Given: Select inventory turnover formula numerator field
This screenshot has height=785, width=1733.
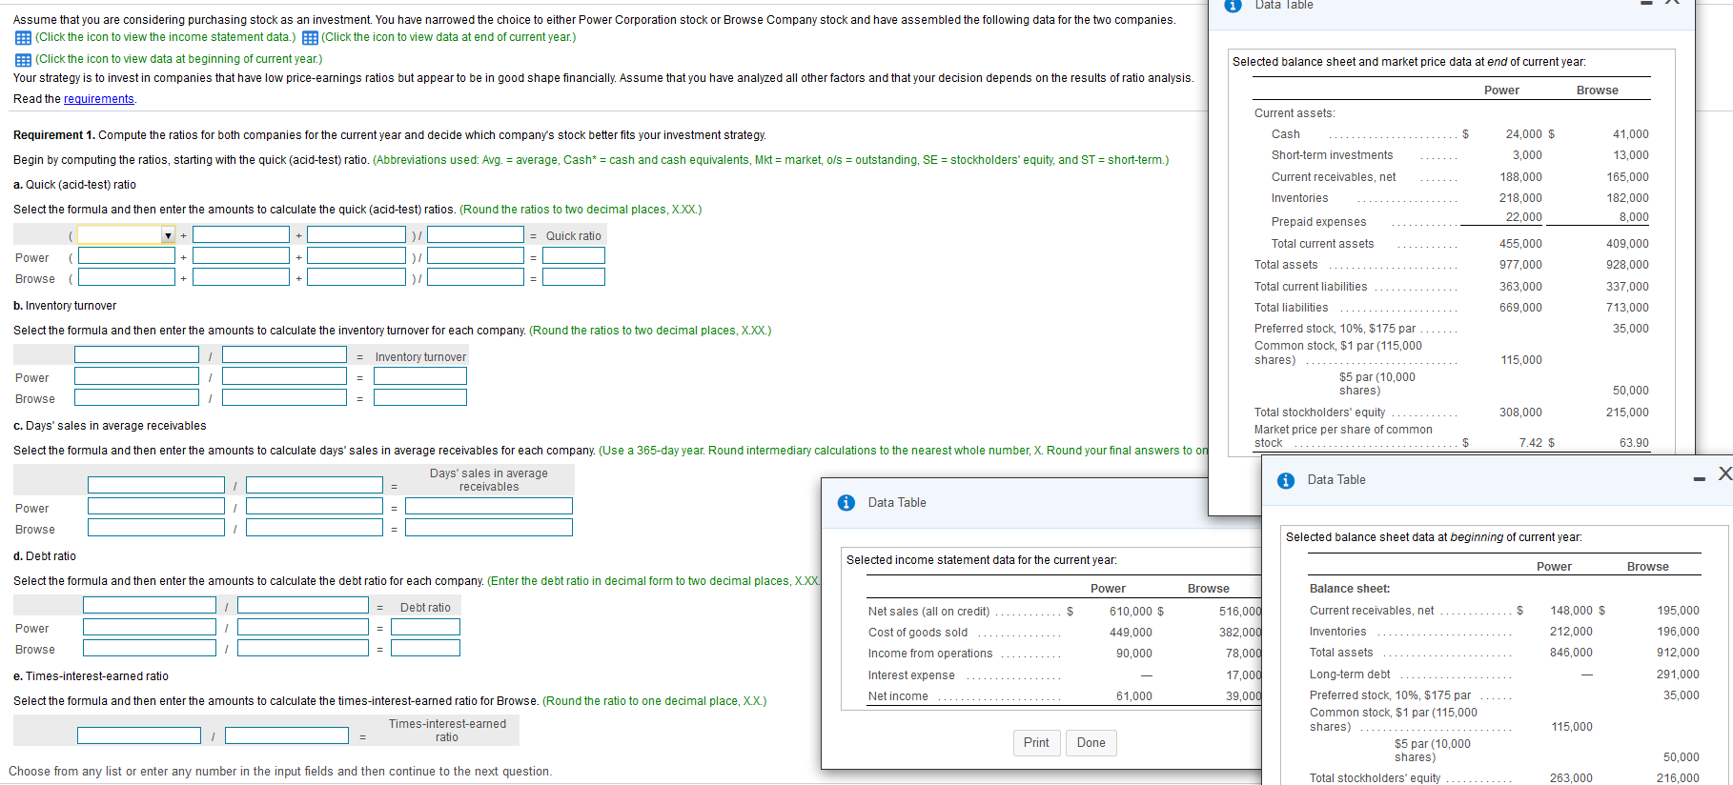Looking at the screenshot, I should pos(137,354).
